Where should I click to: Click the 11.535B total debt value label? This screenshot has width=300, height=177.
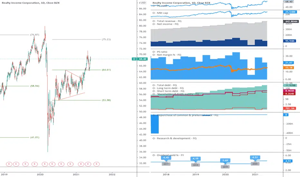pyautogui.click(x=290, y=85)
